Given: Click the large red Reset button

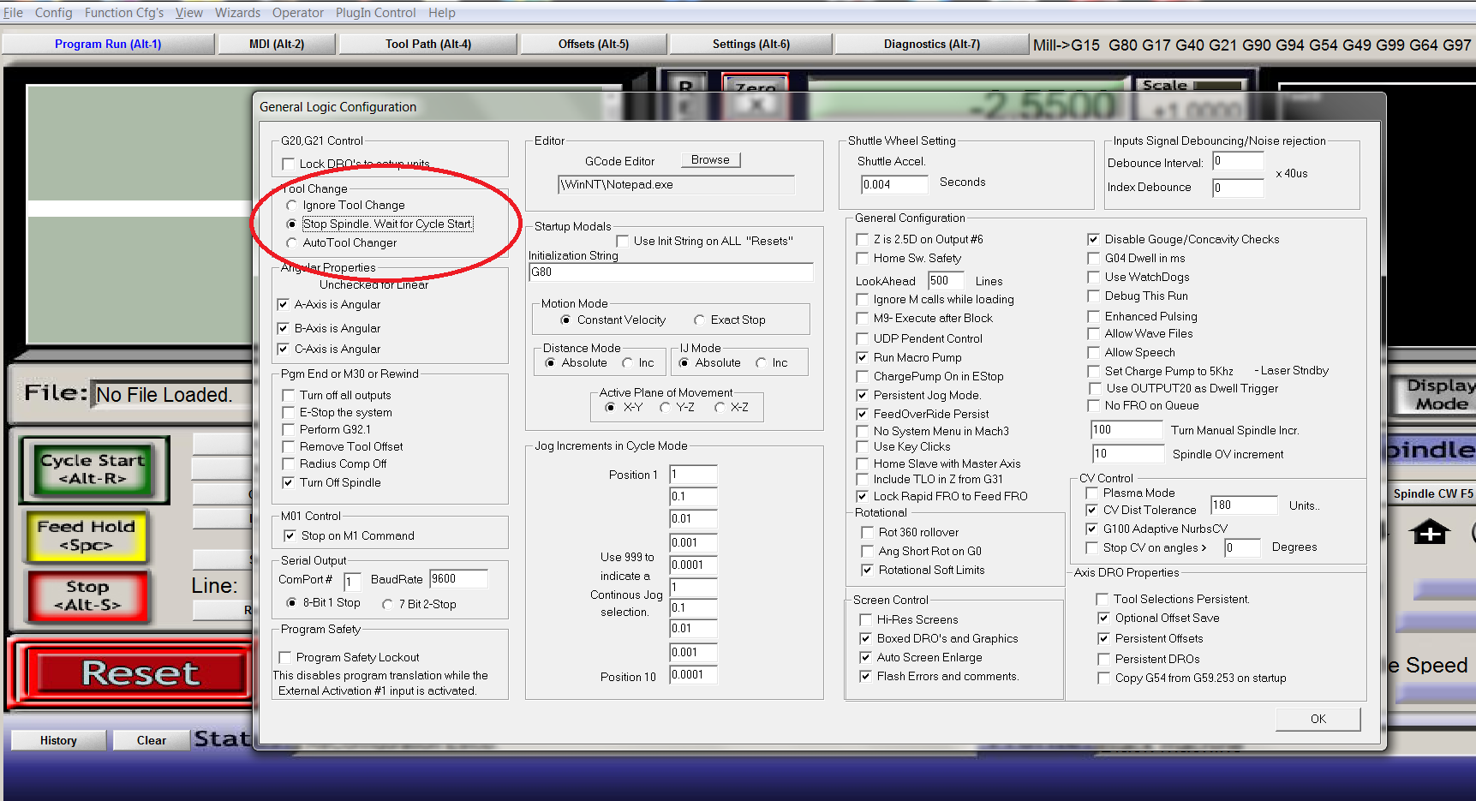Looking at the screenshot, I should pos(139,673).
